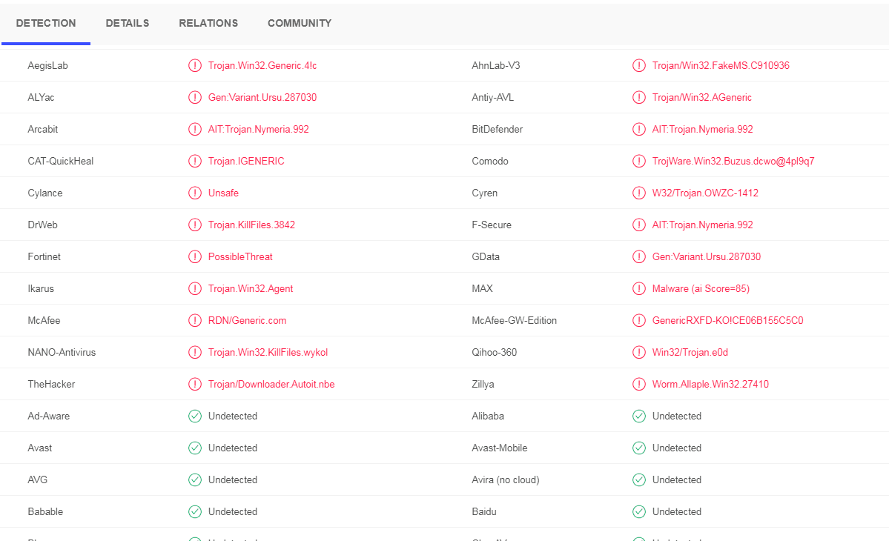Click the alert icon beside RDN/Generic.com

195,320
